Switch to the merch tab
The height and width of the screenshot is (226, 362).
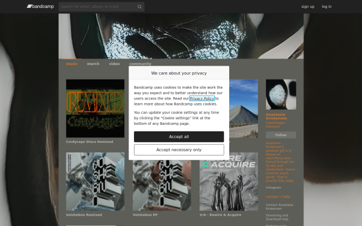(x=94, y=64)
